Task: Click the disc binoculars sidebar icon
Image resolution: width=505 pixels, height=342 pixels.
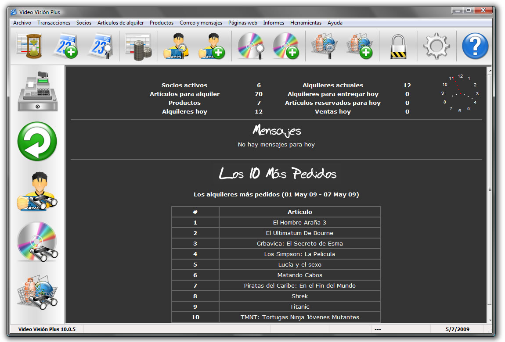Action: coord(38,242)
